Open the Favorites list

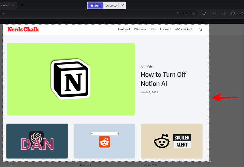214,13
